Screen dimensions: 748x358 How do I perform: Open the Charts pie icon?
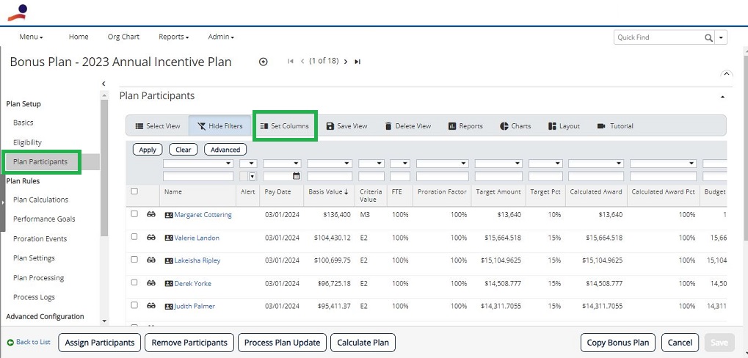(504, 126)
